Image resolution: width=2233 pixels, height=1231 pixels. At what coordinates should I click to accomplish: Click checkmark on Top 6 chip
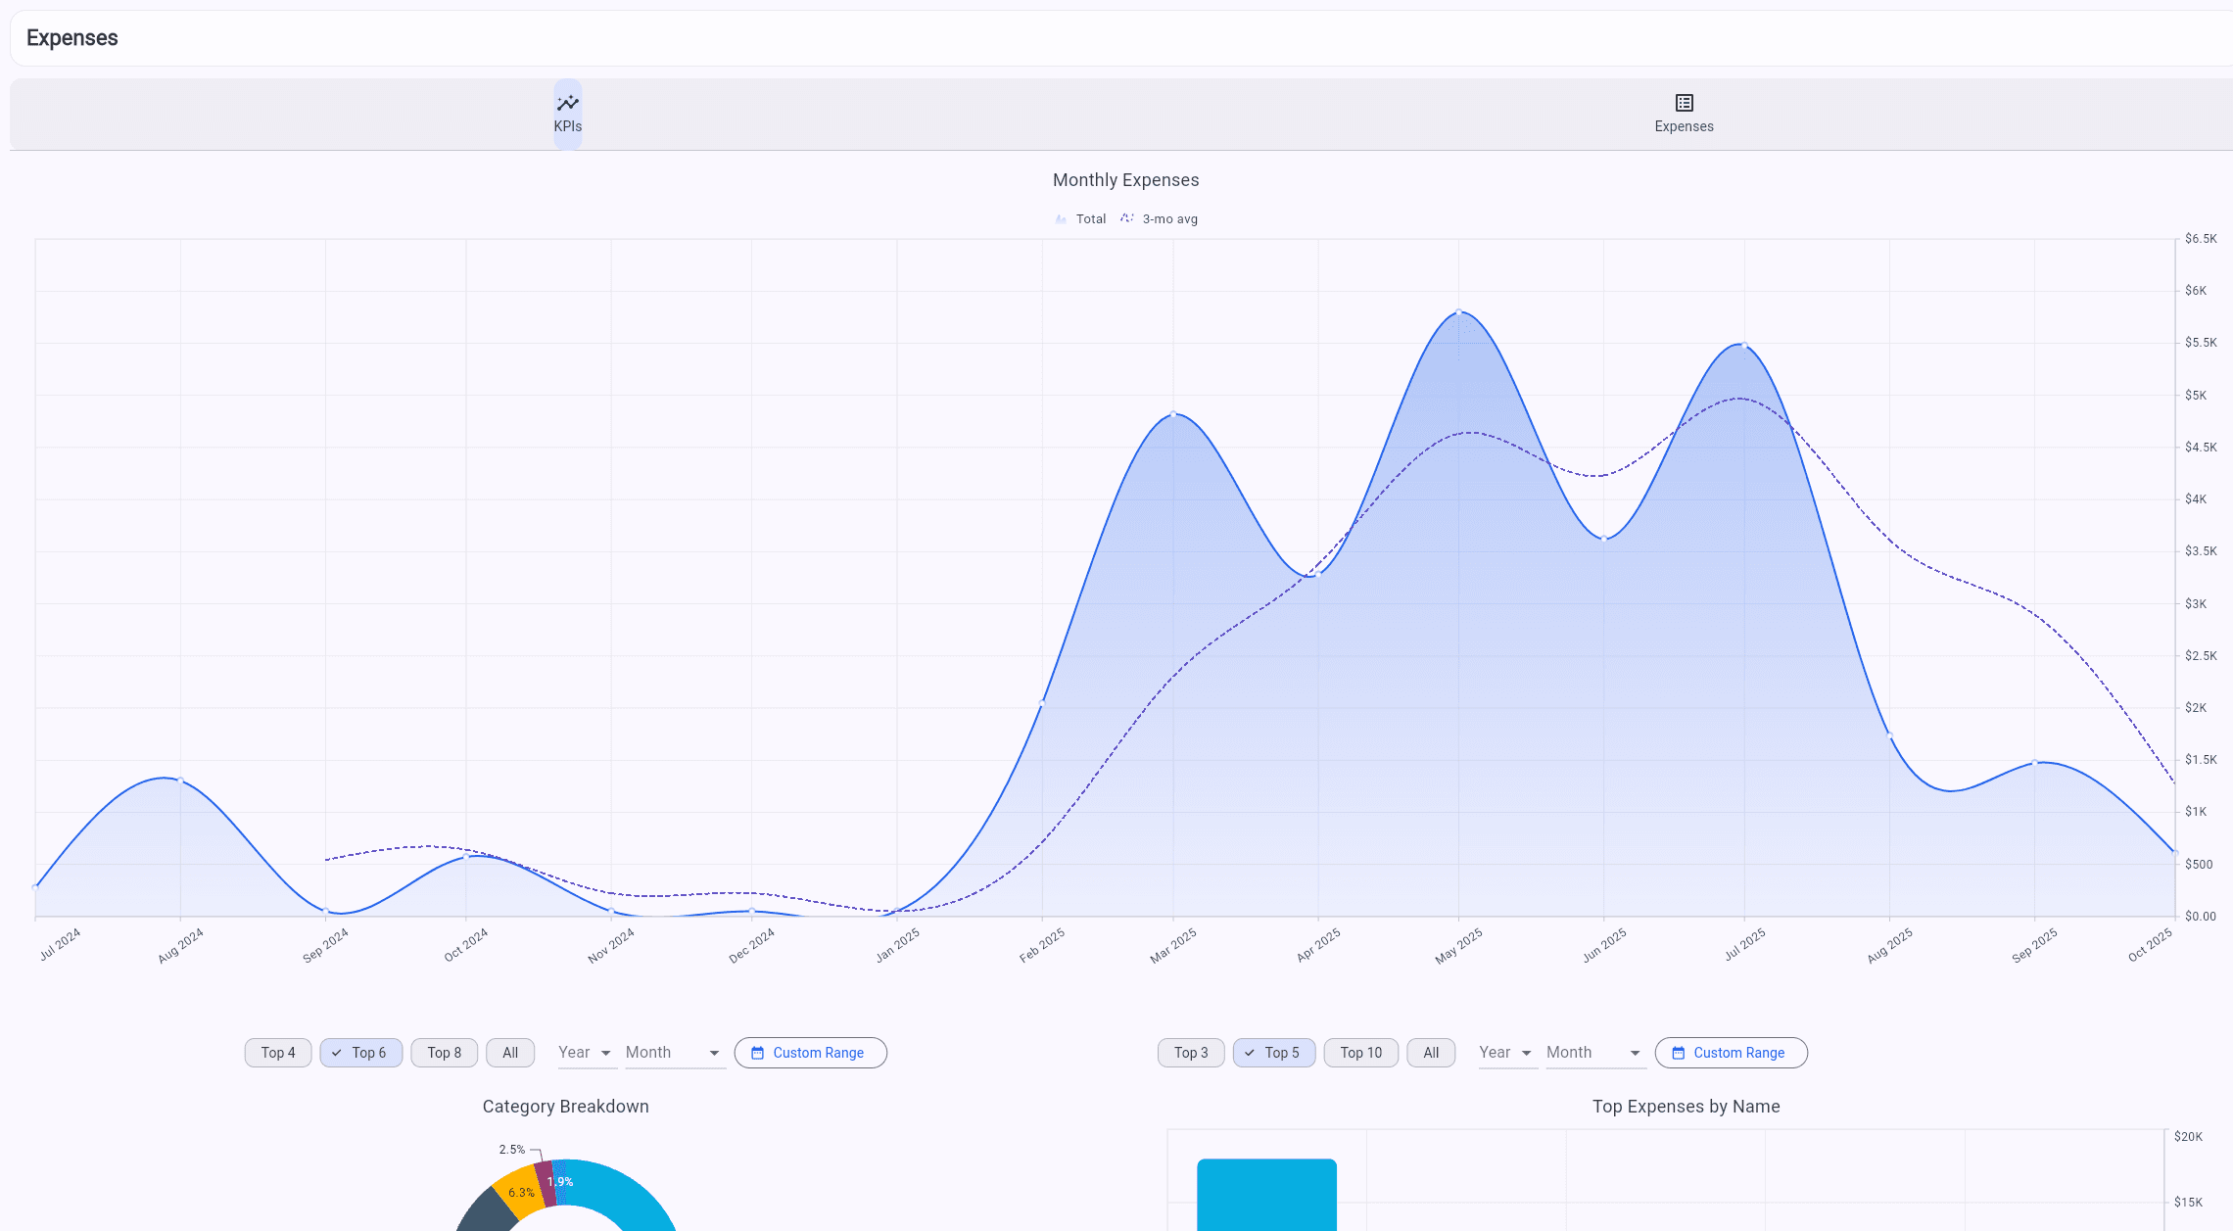[x=337, y=1053]
